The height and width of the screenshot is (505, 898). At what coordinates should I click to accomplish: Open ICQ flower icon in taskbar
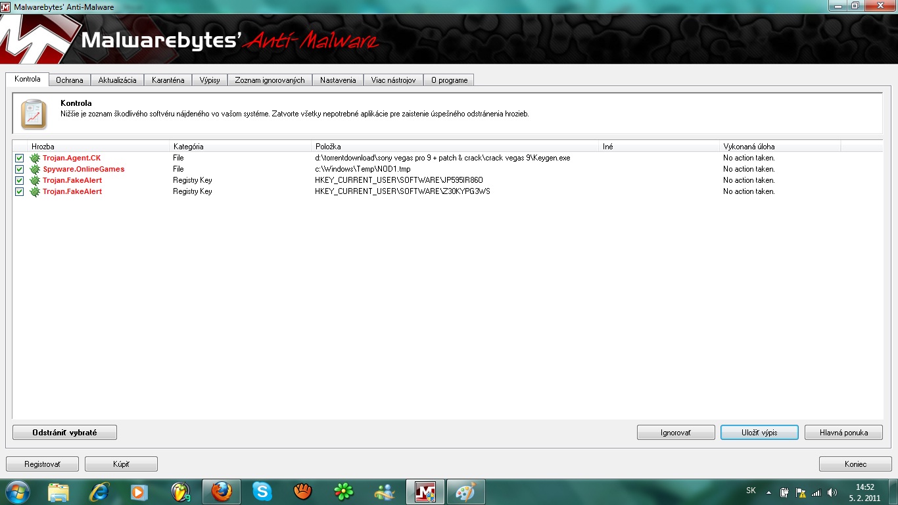click(x=344, y=492)
